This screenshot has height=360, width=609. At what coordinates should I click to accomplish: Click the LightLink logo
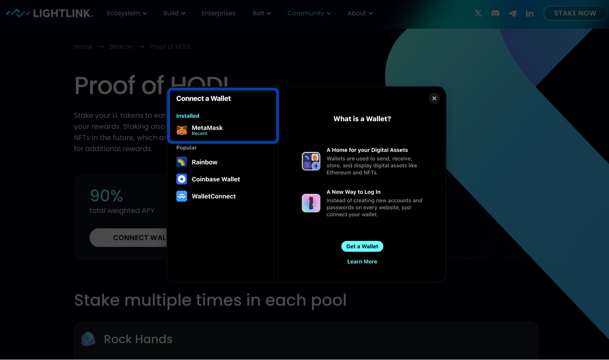(49, 13)
